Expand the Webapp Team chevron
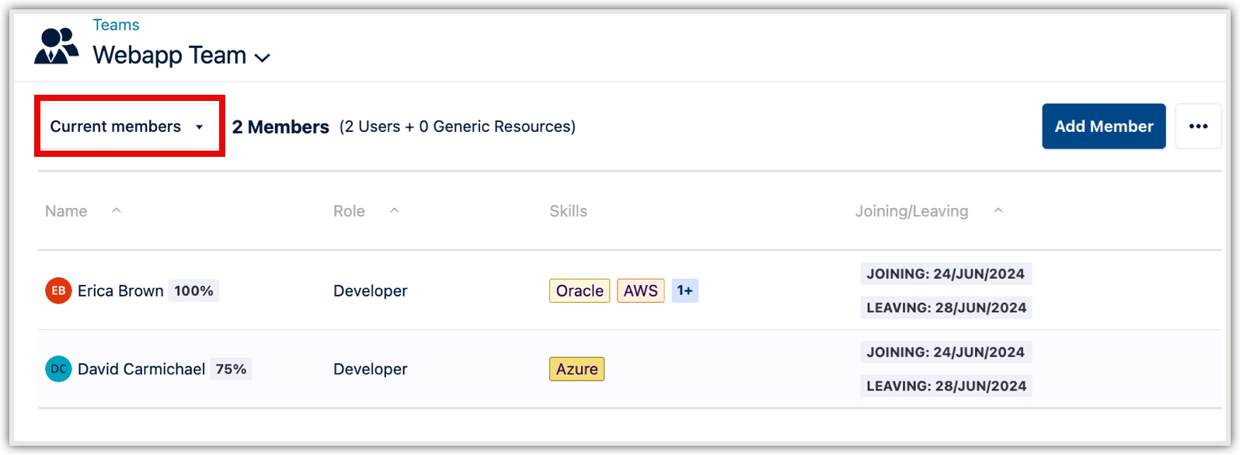 coord(263,57)
